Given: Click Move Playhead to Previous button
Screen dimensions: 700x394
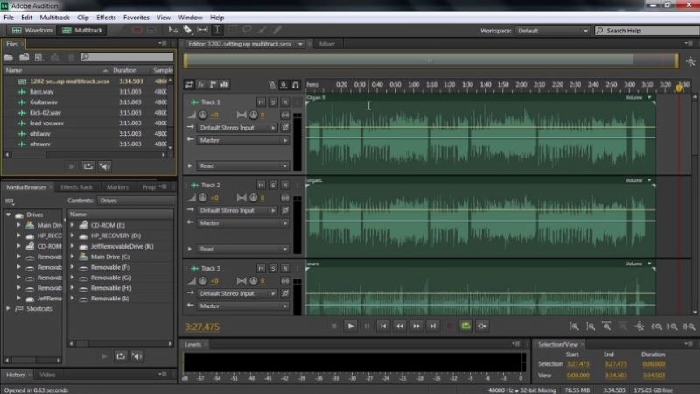Looking at the screenshot, I should pos(383,326).
